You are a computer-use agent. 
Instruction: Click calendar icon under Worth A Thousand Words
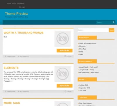(x=65, y=56)
